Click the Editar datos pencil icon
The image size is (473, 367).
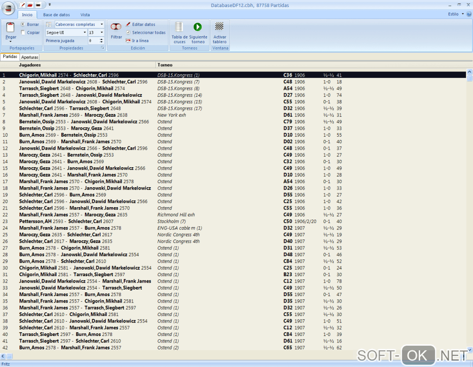[x=128, y=24]
